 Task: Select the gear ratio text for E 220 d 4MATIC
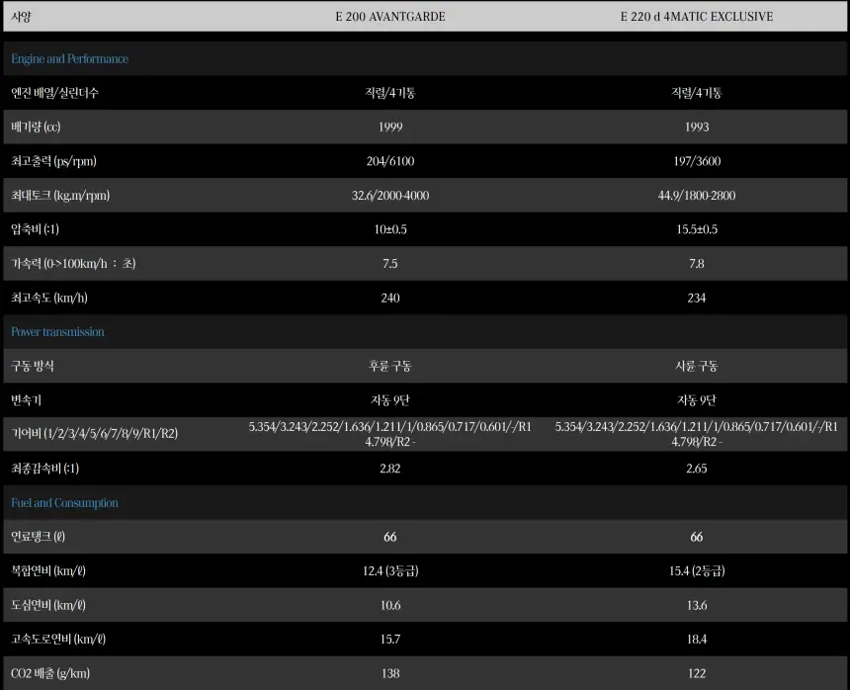pos(697,434)
